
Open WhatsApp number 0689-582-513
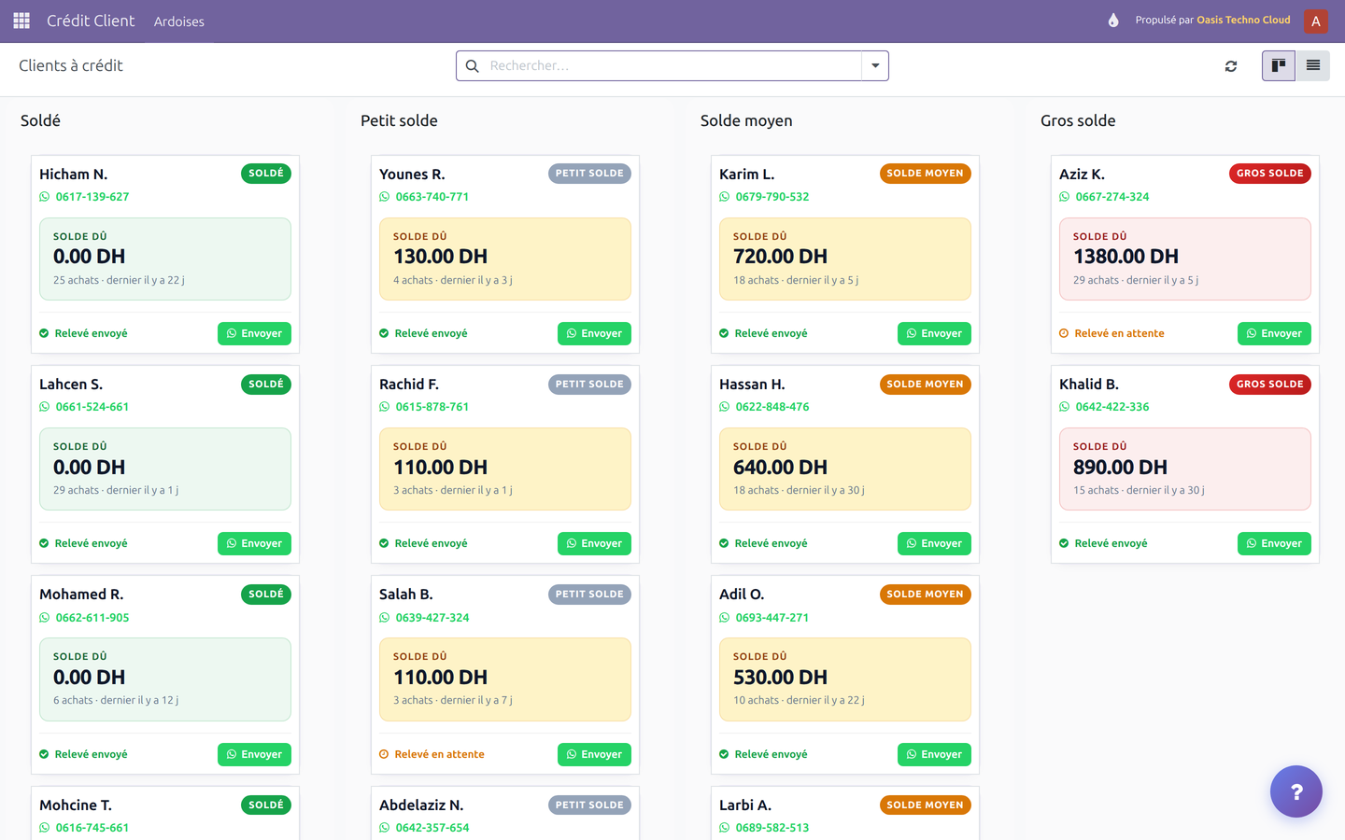pos(764,828)
